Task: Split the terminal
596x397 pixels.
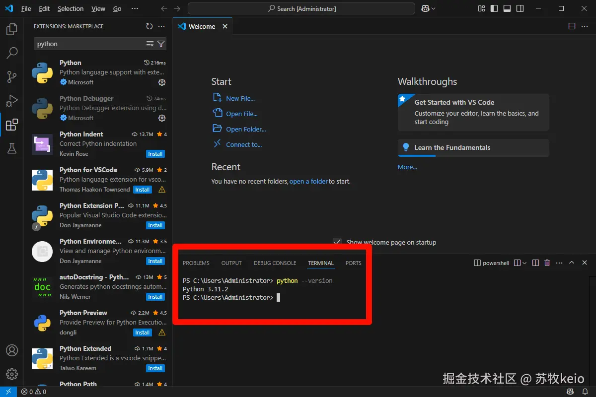Action: pyautogui.click(x=535, y=263)
